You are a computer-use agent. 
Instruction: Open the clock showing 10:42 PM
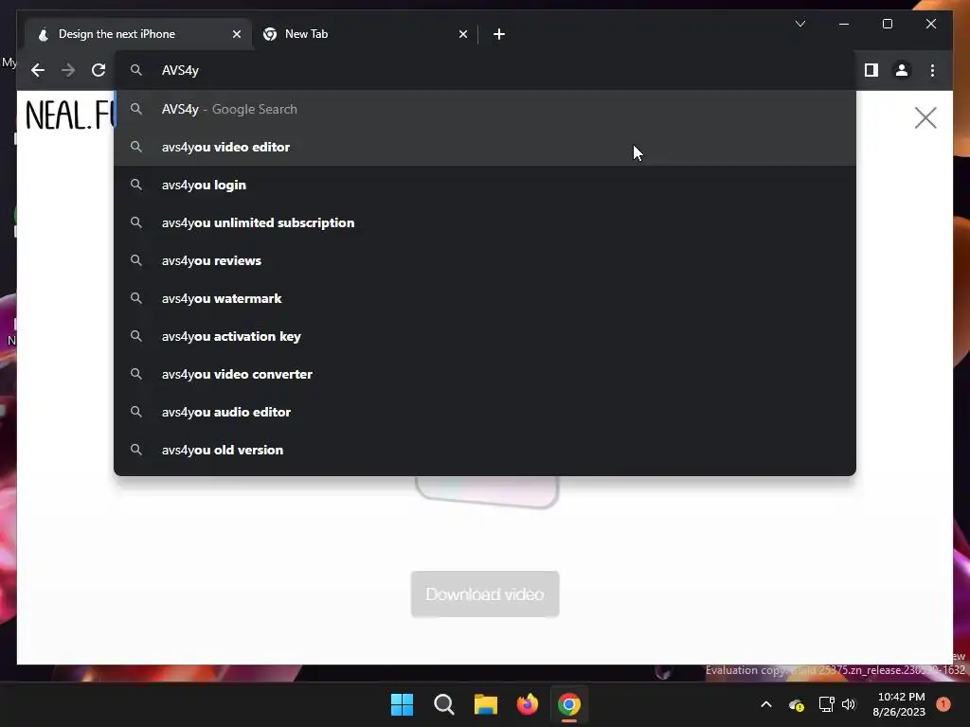click(899, 704)
